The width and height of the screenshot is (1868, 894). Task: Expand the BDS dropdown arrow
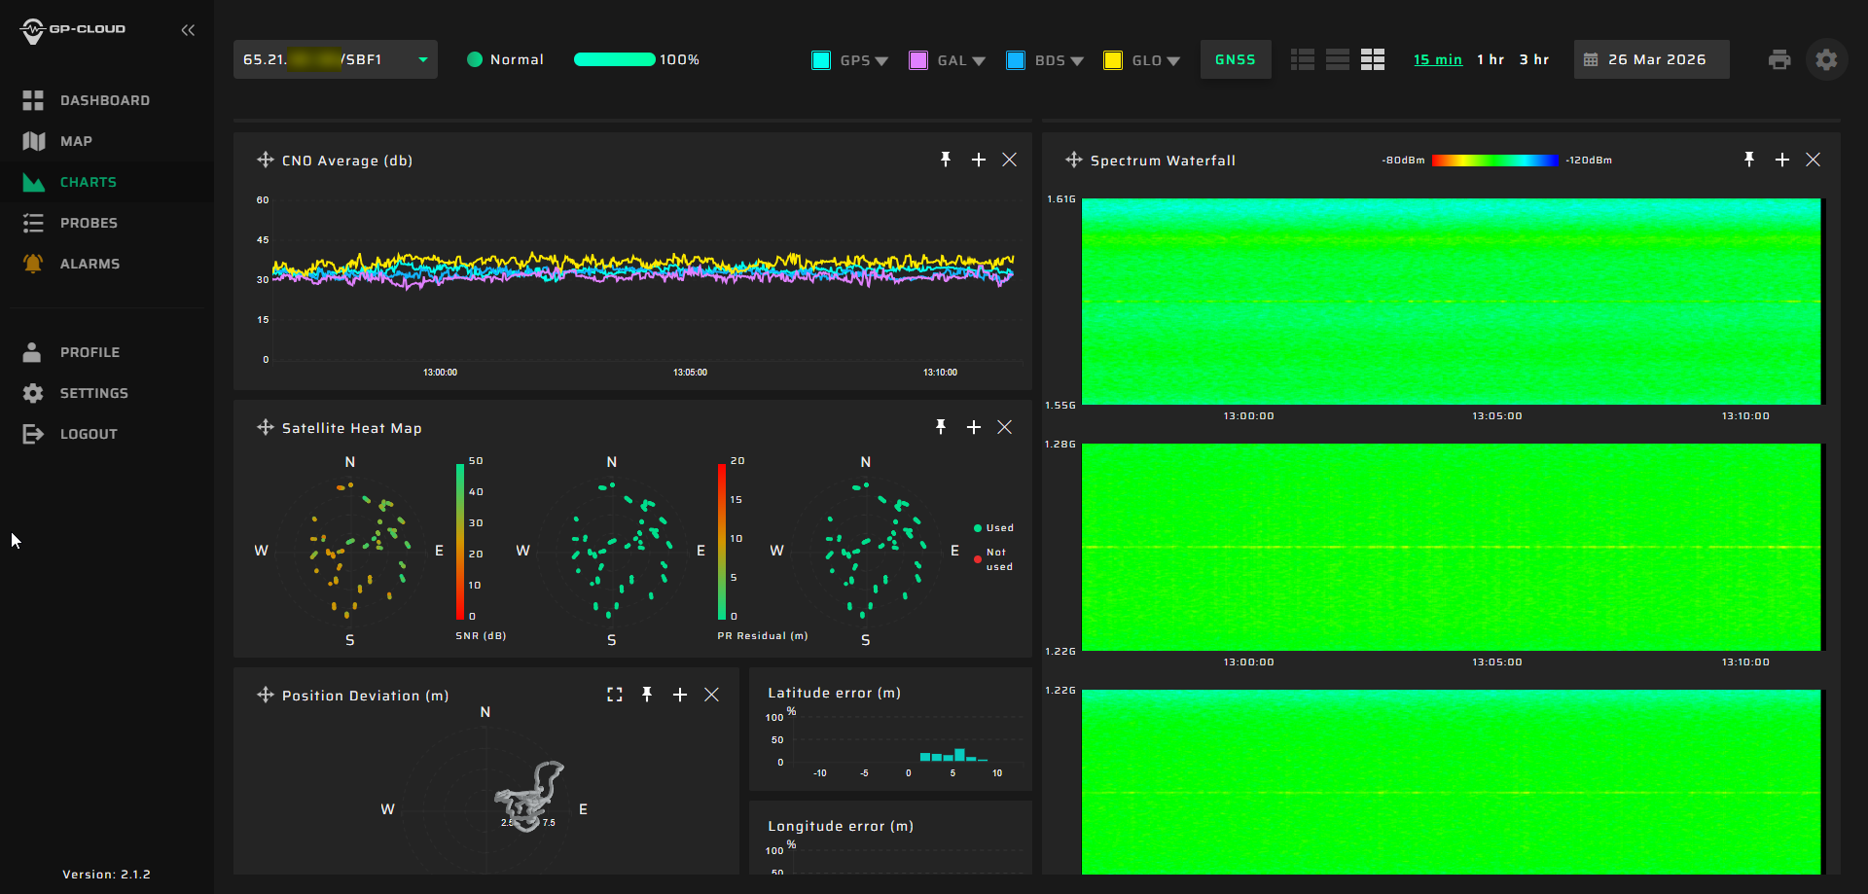point(1077,61)
